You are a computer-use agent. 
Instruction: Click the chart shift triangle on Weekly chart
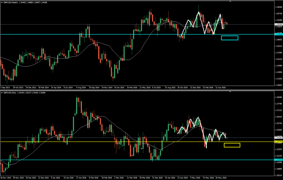point(230,1)
